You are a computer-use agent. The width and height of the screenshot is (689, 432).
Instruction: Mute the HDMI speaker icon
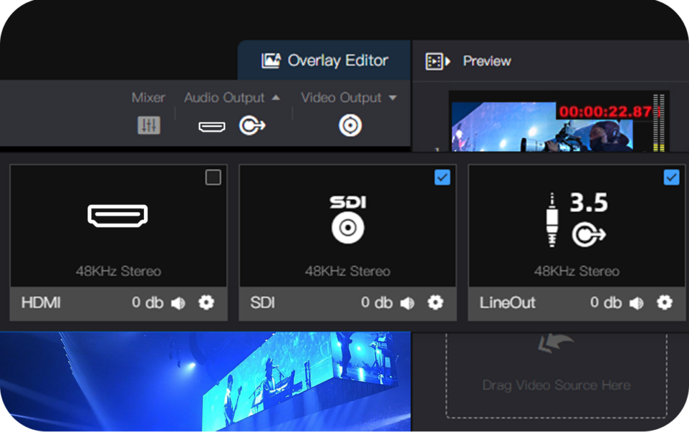(x=178, y=303)
